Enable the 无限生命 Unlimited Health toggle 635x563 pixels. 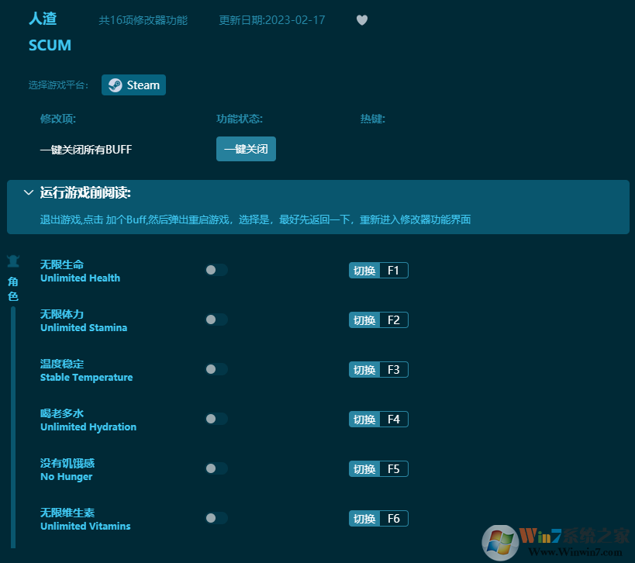(216, 270)
